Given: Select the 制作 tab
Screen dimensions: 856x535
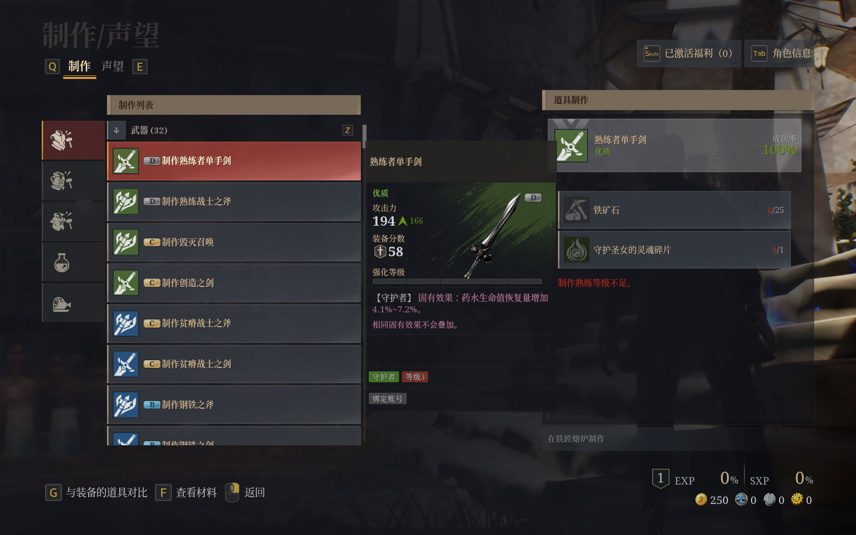Looking at the screenshot, I should 79,66.
